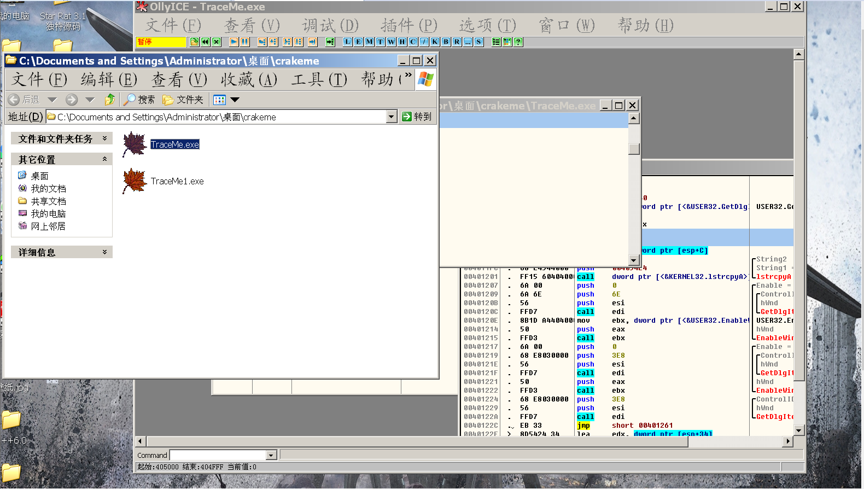Image resolution: width=864 pixels, height=489 pixels.
Task: Open OllyICE 选项(T) menu
Action: [487, 25]
